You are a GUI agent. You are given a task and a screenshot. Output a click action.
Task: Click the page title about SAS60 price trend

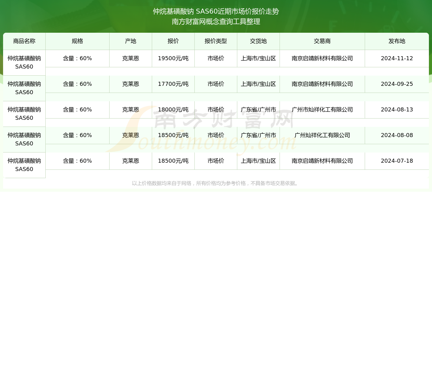click(216, 11)
